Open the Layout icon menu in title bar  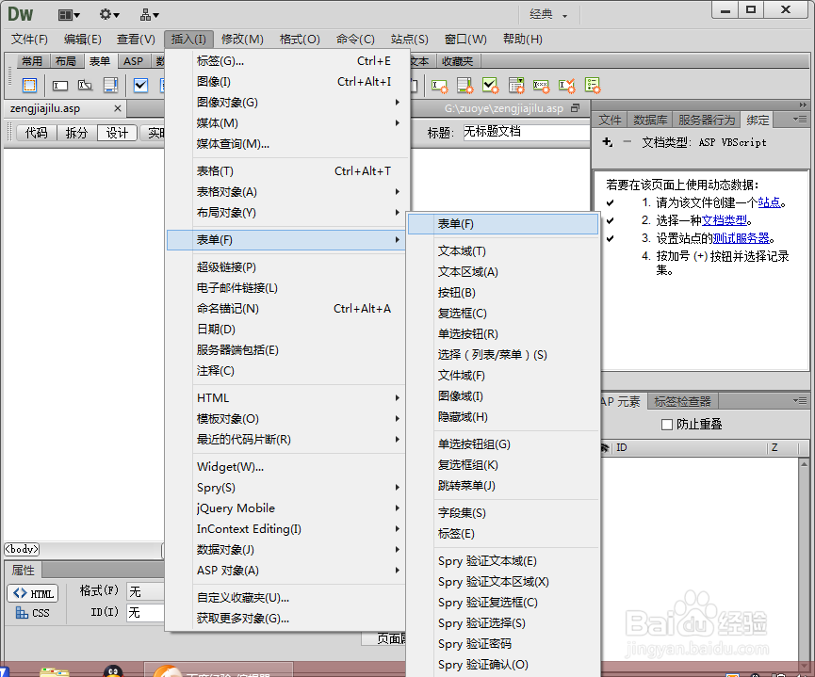tap(69, 15)
